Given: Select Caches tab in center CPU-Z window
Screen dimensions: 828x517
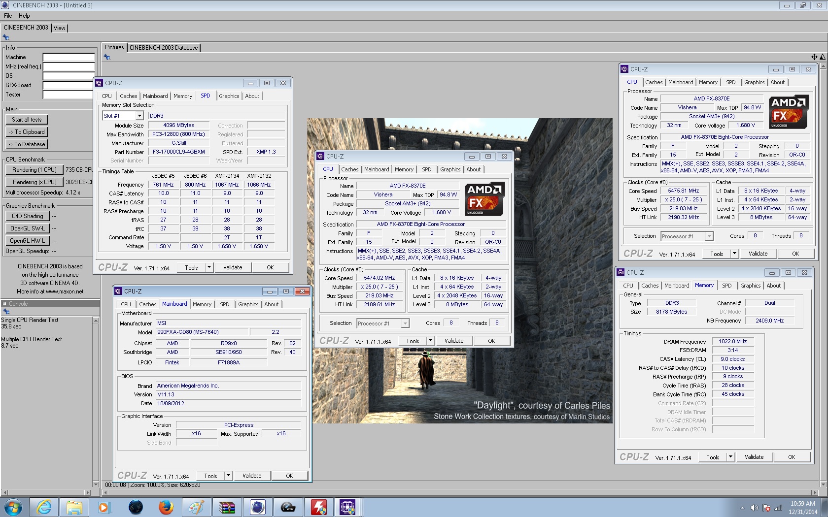Looking at the screenshot, I should (350, 169).
